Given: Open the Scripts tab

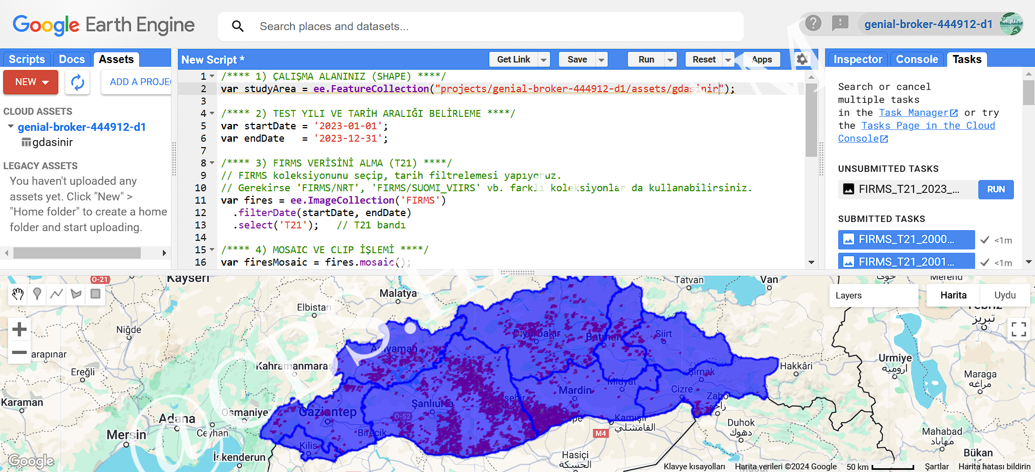Looking at the screenshot, I should coord(27,59).
